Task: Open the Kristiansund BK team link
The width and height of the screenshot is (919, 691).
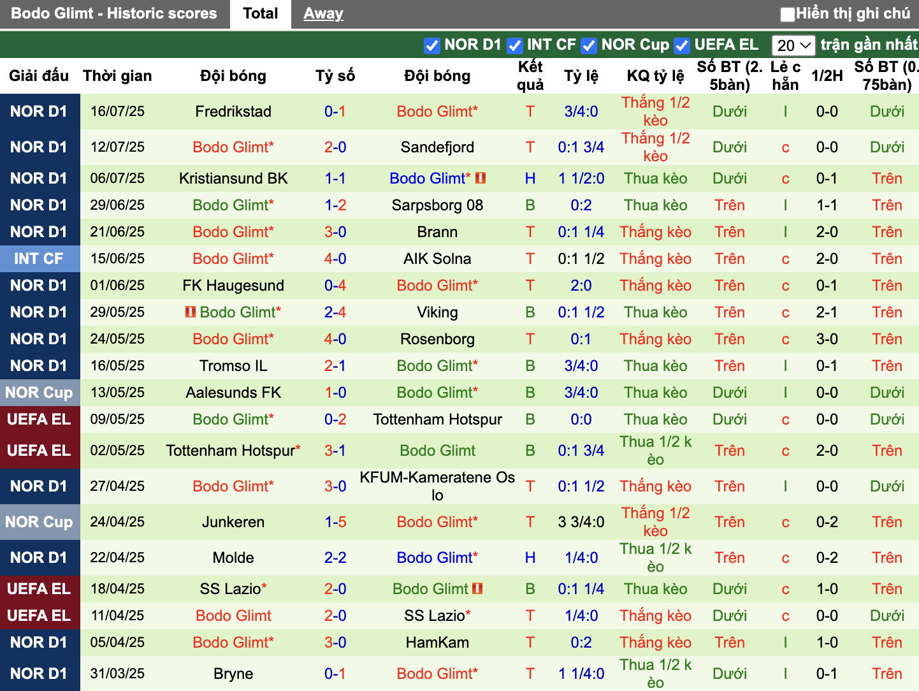Action: (x=233, y=178)
